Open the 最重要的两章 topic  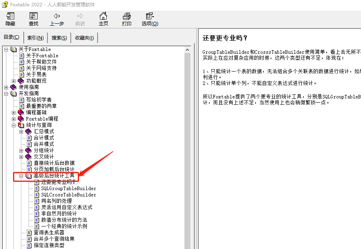click(41, 106)
